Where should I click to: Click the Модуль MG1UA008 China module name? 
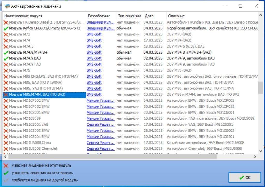point(30,143)
